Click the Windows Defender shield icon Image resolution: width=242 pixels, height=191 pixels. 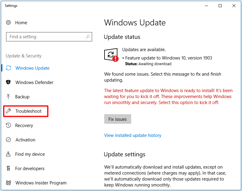click(x=8, y=82)
